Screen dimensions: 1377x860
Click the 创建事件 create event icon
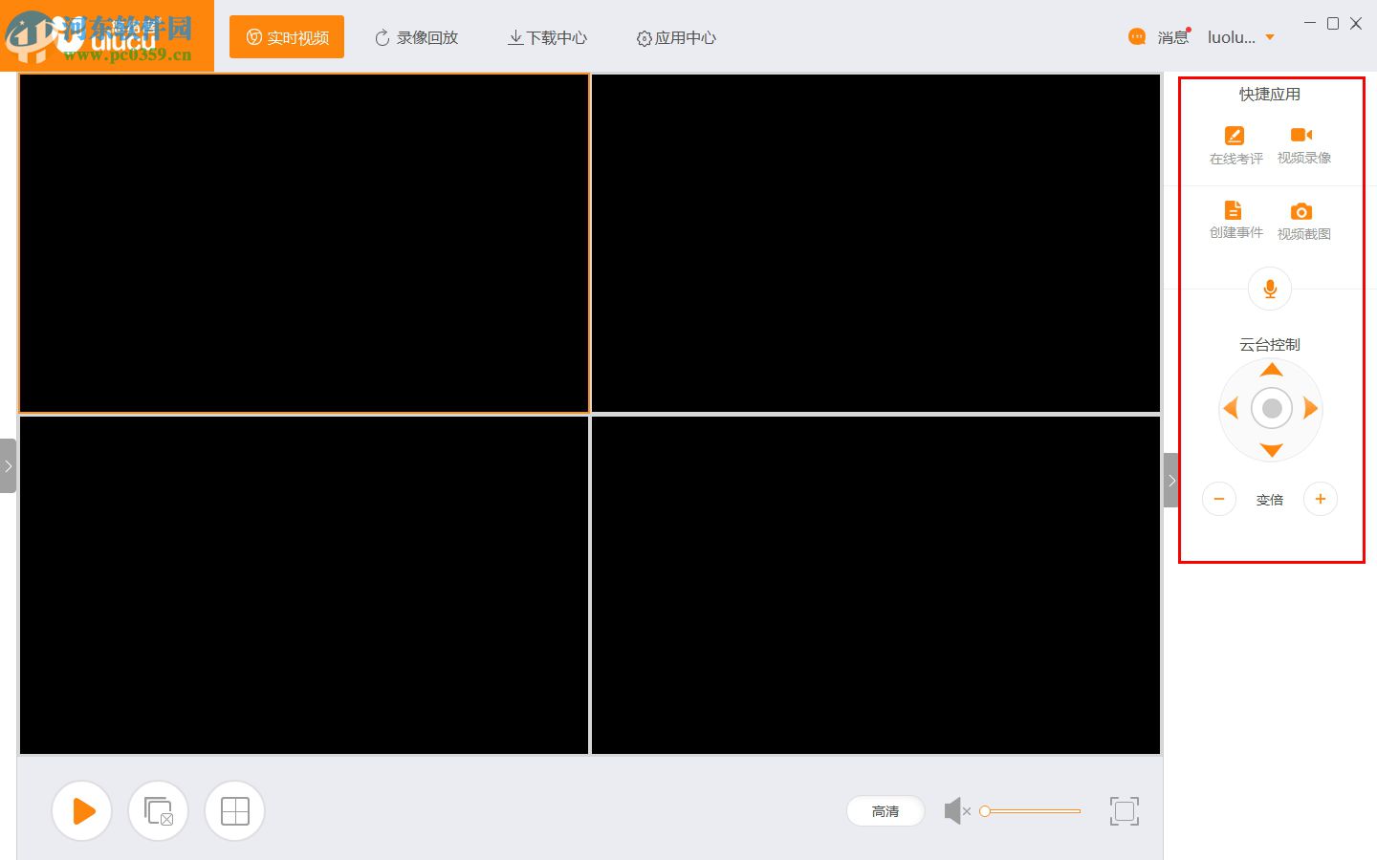tap(1235, 220)
